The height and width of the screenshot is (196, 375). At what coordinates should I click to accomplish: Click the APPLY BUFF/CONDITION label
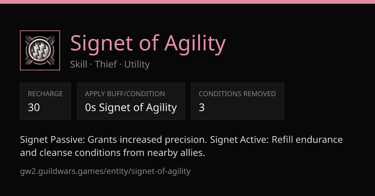[125, 94]
